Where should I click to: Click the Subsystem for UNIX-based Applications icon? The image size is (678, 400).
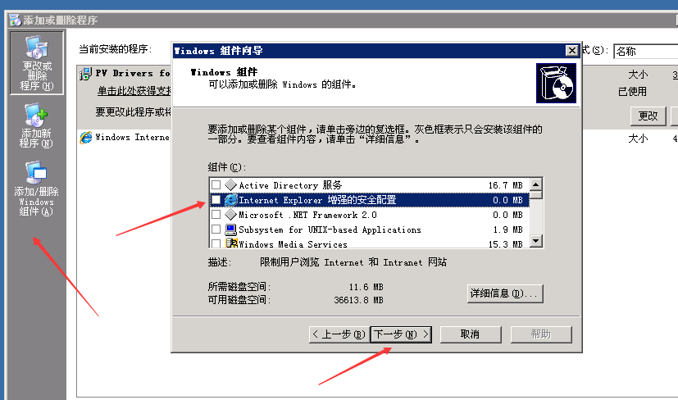[231, 230]
